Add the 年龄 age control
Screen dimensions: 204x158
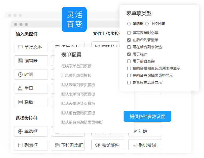coord(145,131)
